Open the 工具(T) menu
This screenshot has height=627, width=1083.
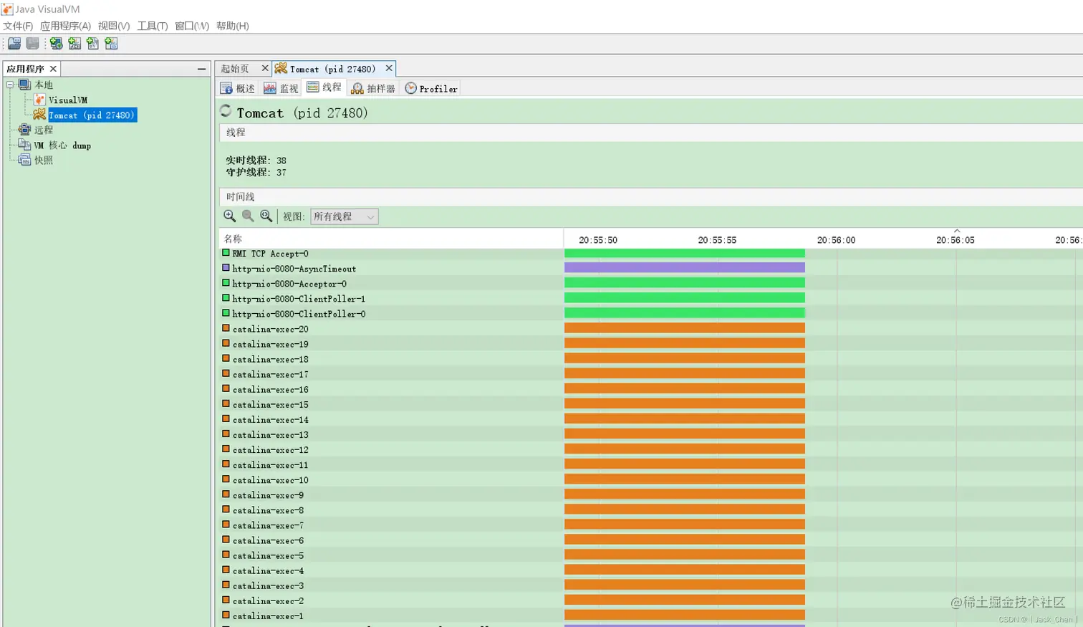(x=153, y=26)
